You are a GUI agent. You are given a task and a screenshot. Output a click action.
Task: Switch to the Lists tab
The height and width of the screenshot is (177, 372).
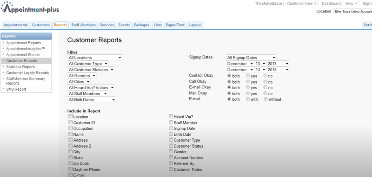click(x=158, y=25)
